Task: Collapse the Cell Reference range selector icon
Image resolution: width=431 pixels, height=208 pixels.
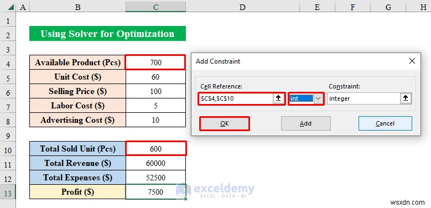Action: [278, 98]
